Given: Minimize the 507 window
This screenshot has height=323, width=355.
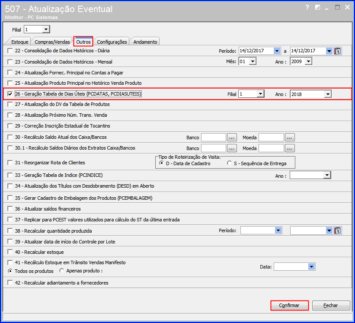Looking at the screenshot, I should pyautogui.click(x=327, y=8).
